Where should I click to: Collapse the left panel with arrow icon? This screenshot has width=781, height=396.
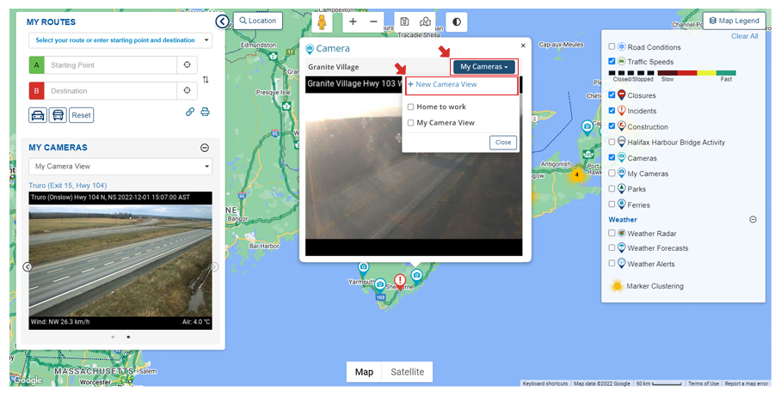tap(222, 21)
